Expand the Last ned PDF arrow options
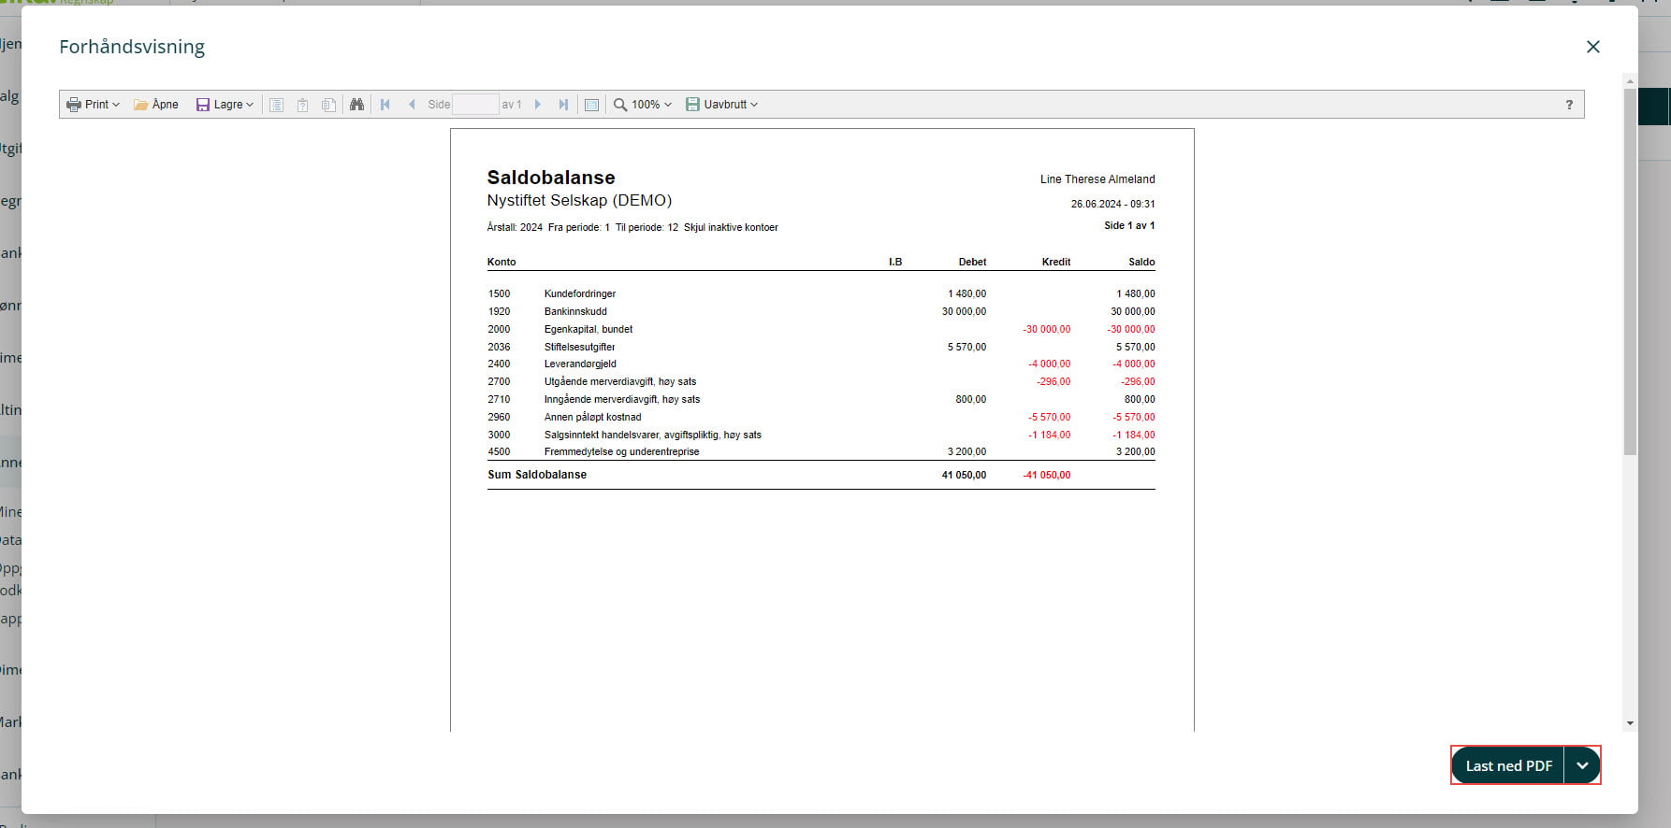1671x828 pixels. click(x=1582, y=765)
